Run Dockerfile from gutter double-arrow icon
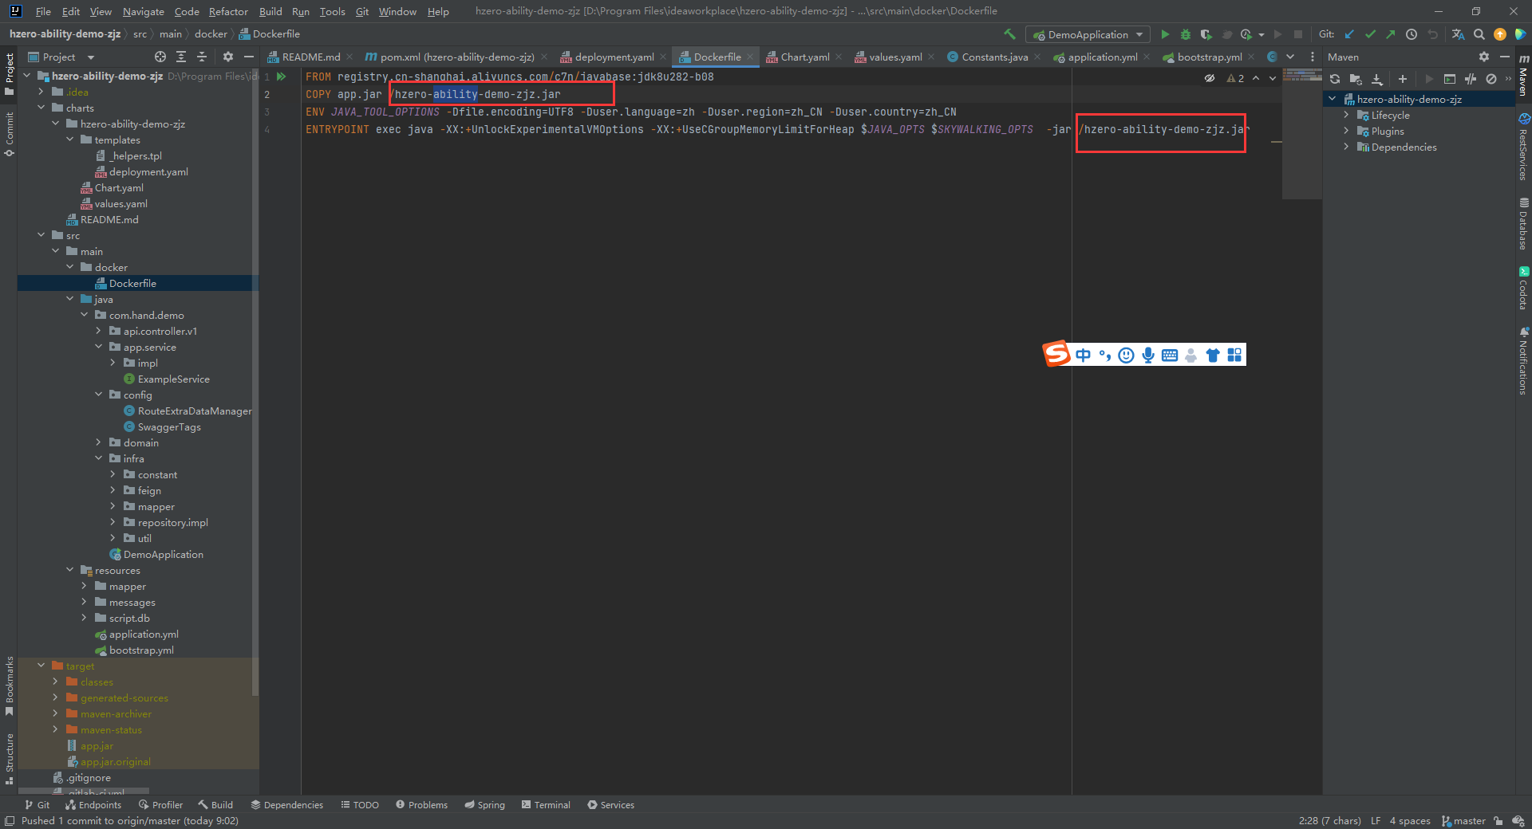This screenshot has height=829, width=1532. click(x=281, y=77)
